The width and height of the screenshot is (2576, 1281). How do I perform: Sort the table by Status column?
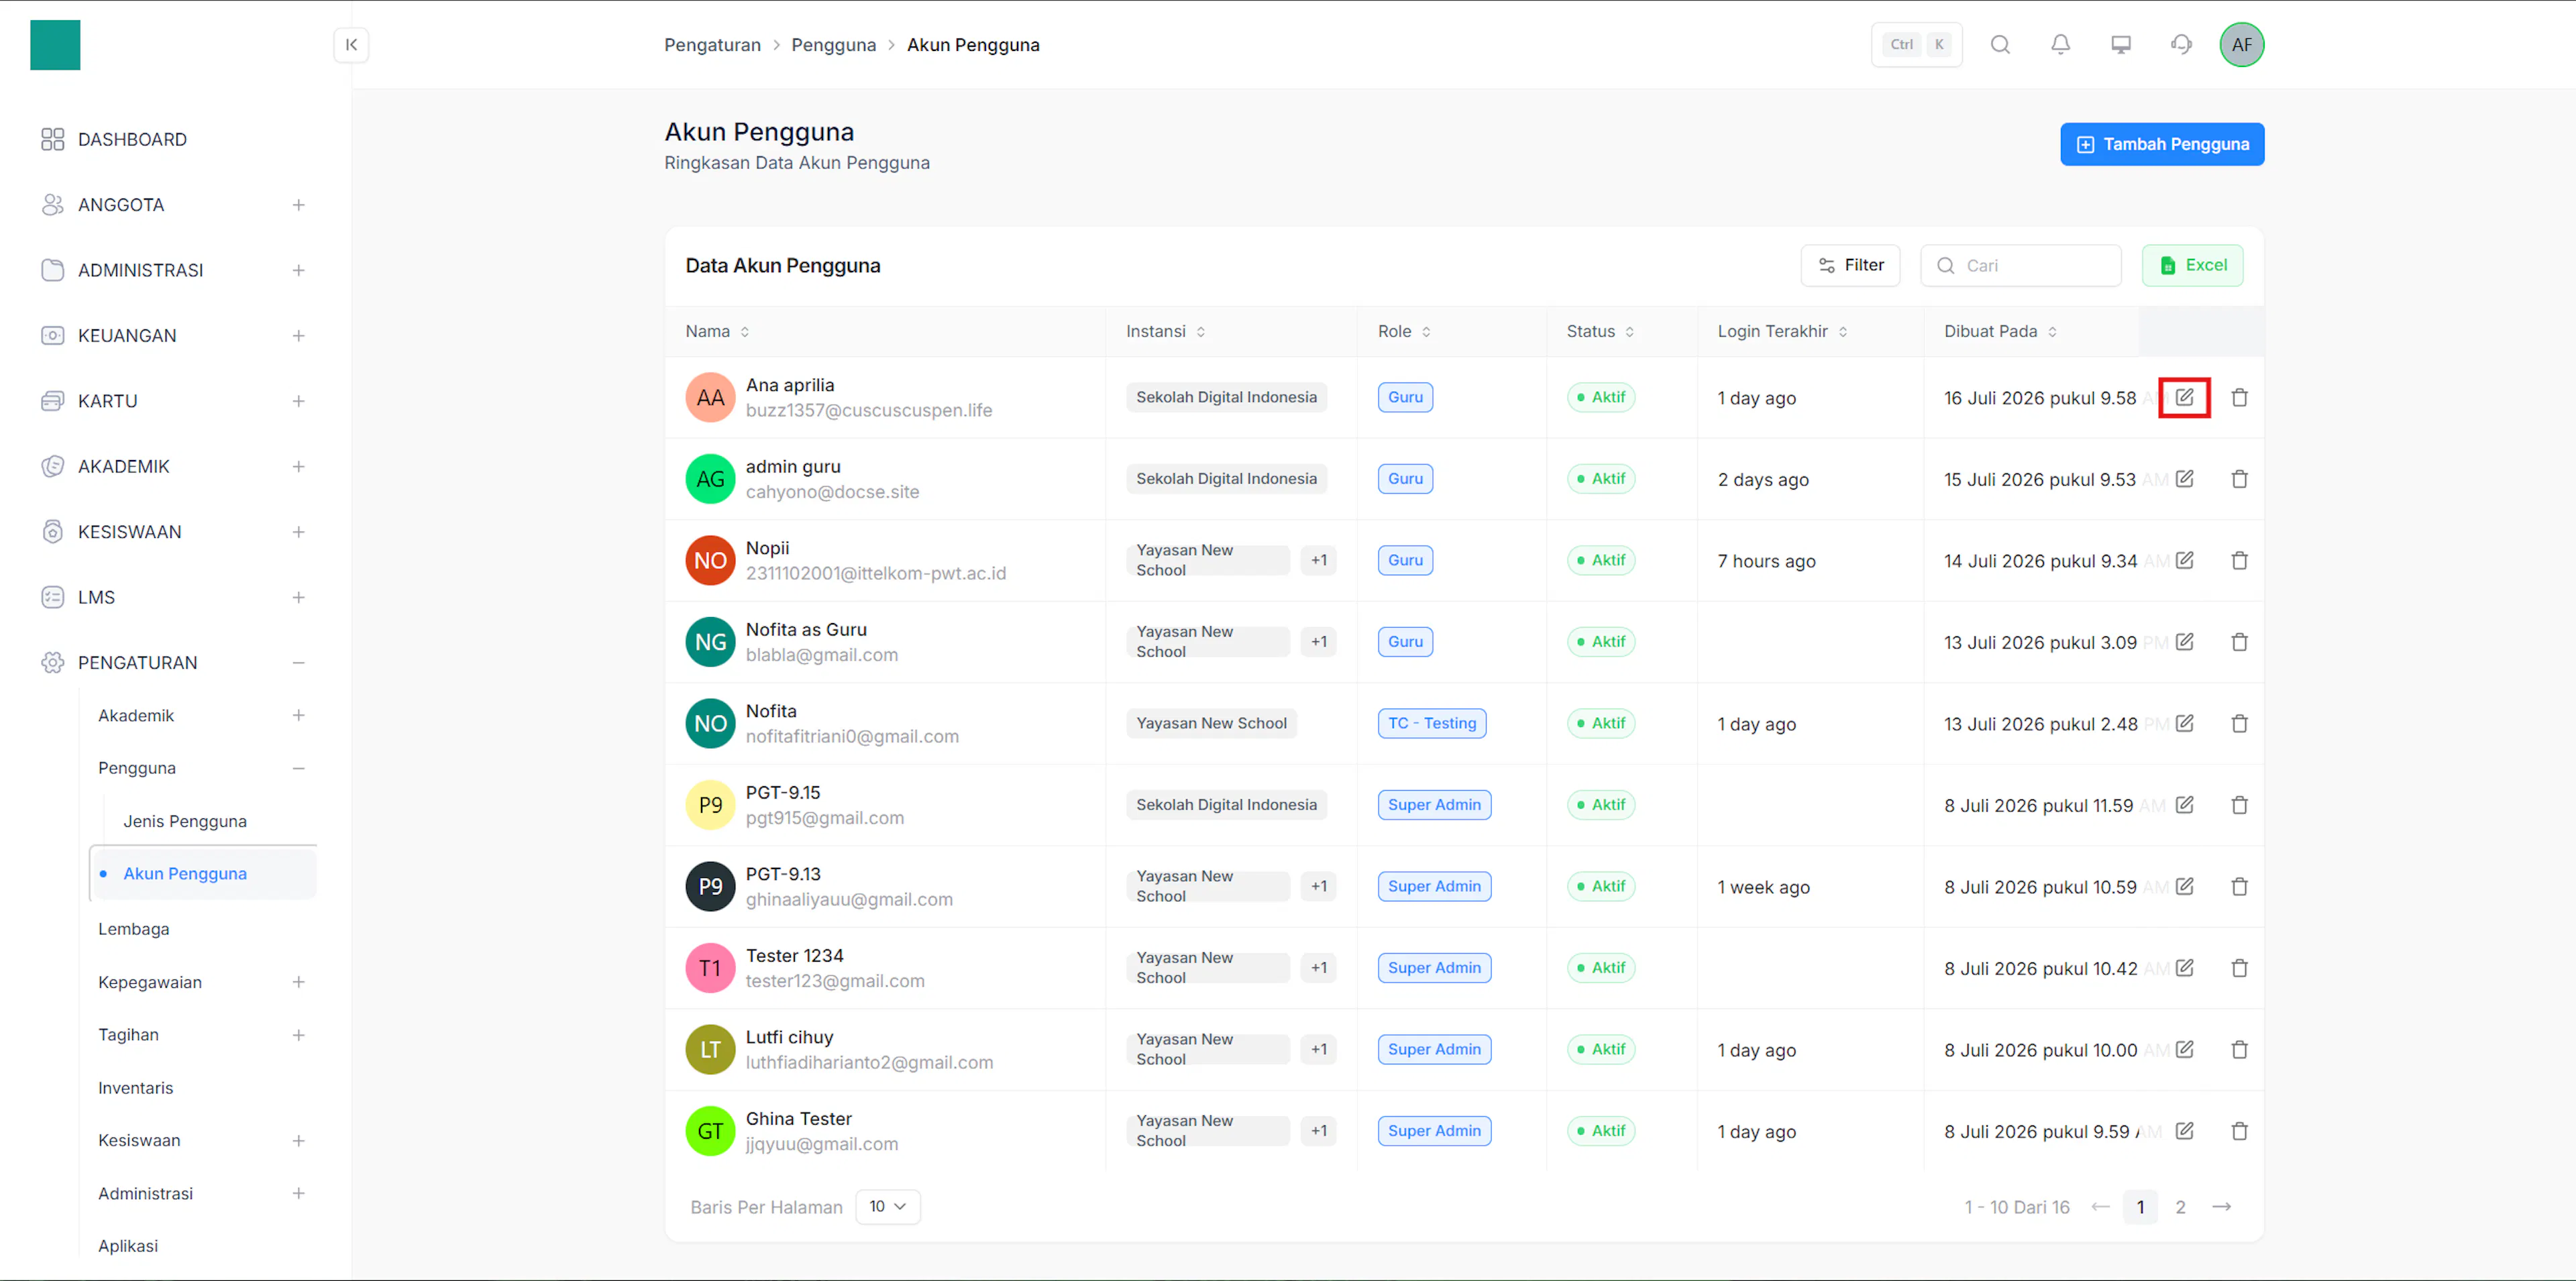(x=1600, y=331)
